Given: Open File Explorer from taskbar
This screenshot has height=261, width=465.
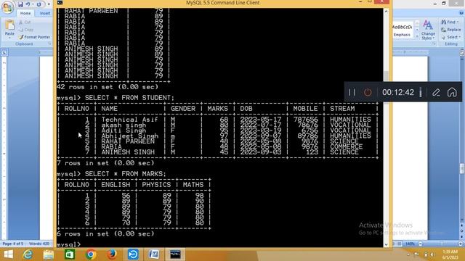Looking at the screenshot, I should [x=49, y=254].
